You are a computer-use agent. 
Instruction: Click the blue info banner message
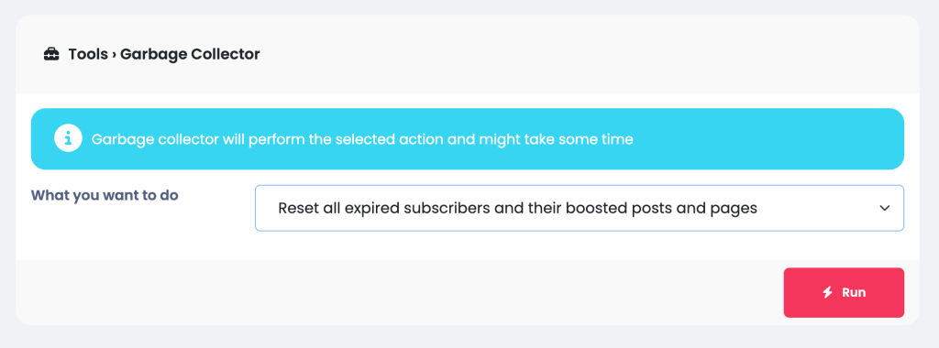point(467,138)
